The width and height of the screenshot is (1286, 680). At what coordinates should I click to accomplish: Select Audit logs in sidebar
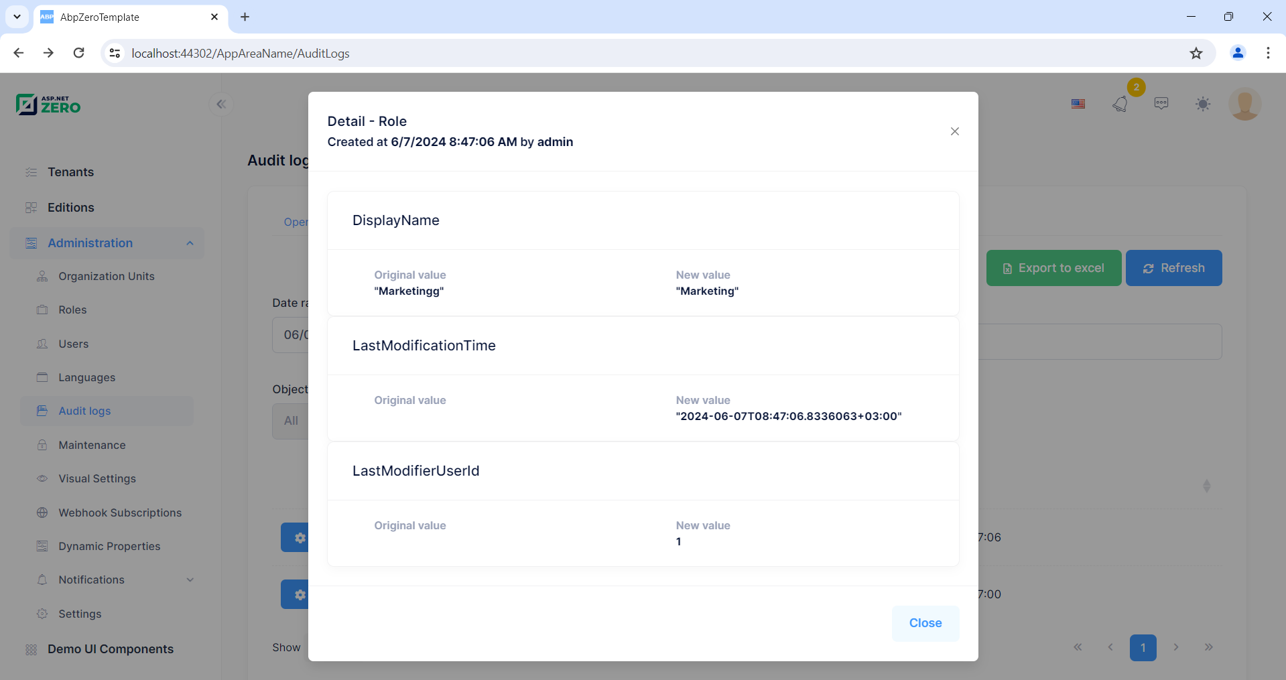(107, 411)
